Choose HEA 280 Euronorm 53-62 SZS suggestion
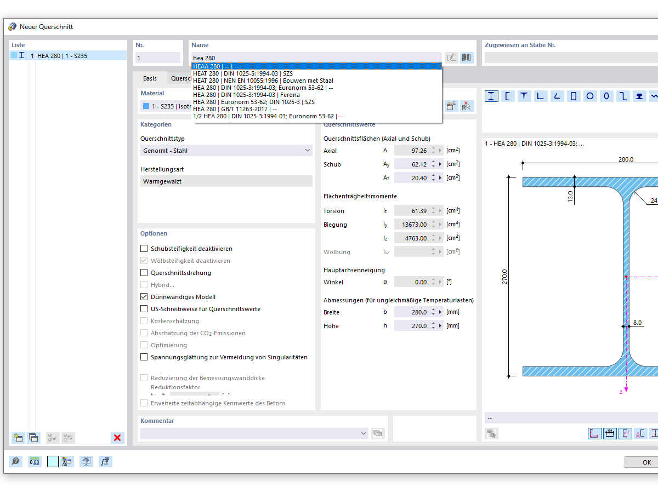The height and width of the screenshot is (493, 658). click(316, 102)
